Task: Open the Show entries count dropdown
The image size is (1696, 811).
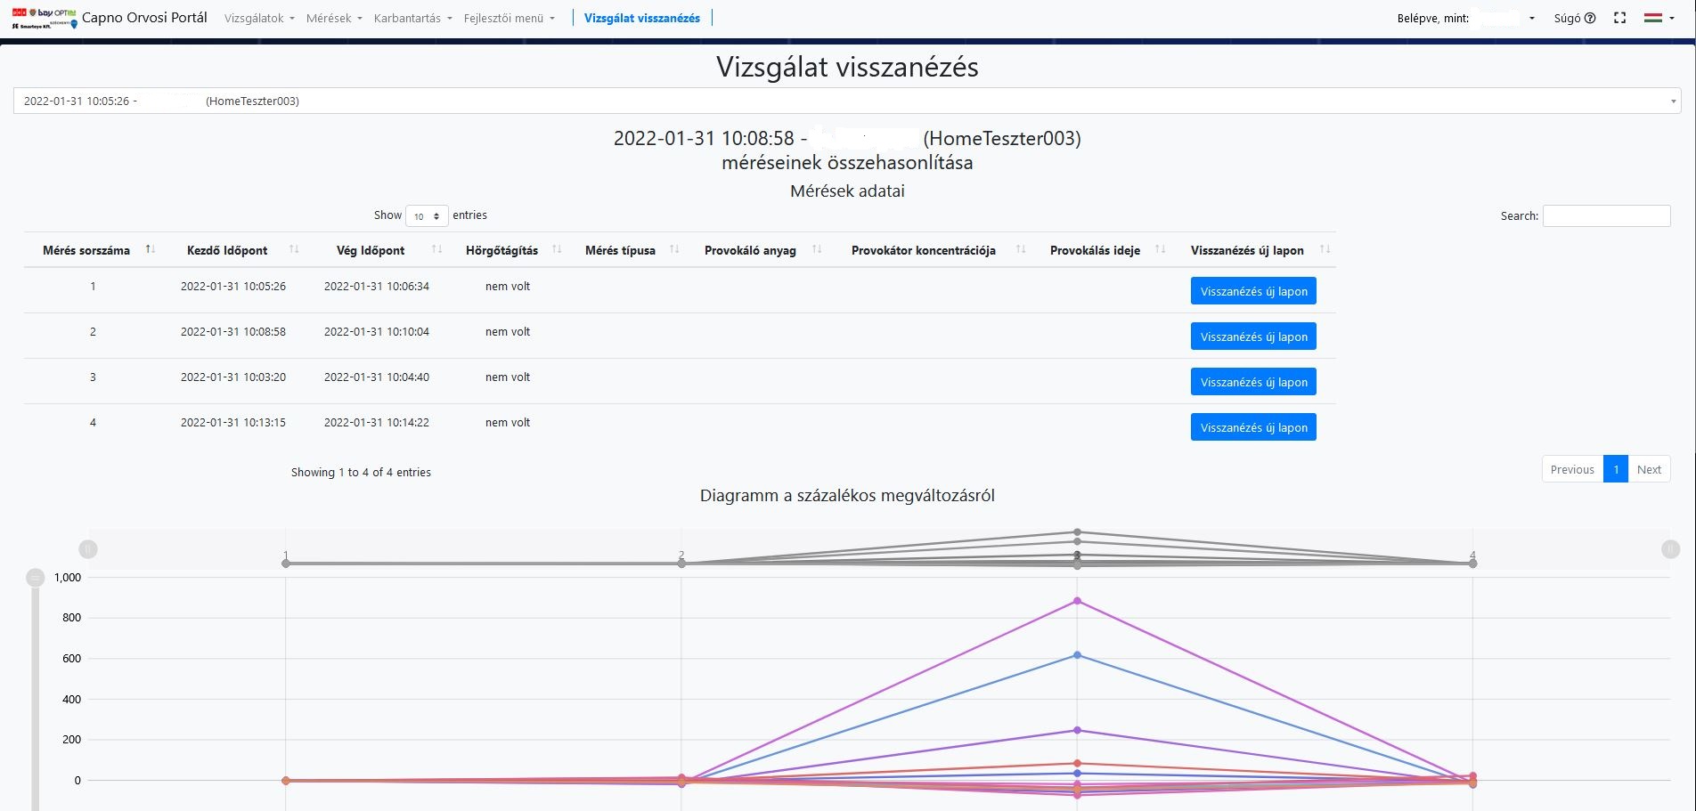Action: tap(427, 216)
